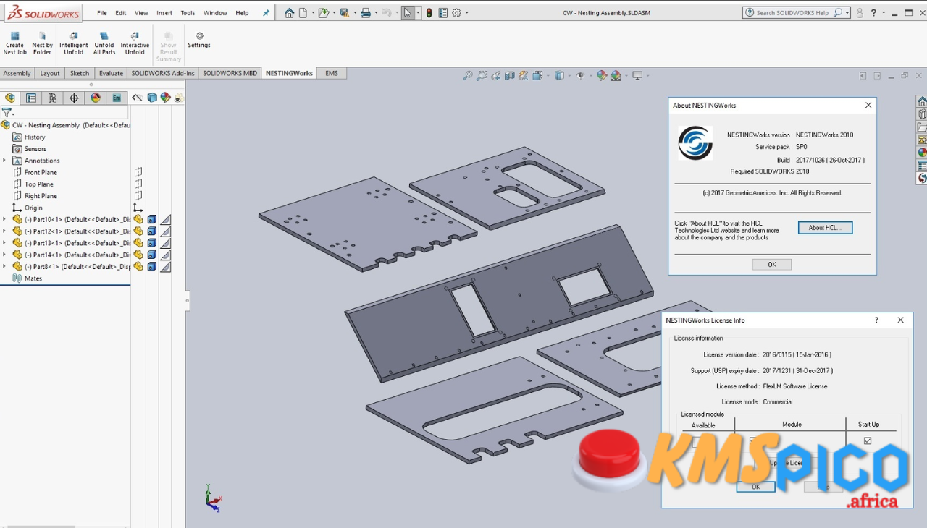Create a new document with the New icon
This screenshot has width=927, height=528.
[303, 13]
